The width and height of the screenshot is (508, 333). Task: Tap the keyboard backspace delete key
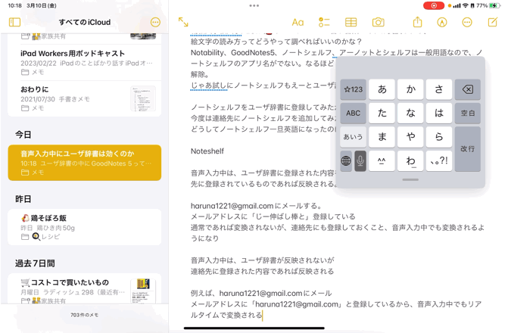tap(468, 89)
